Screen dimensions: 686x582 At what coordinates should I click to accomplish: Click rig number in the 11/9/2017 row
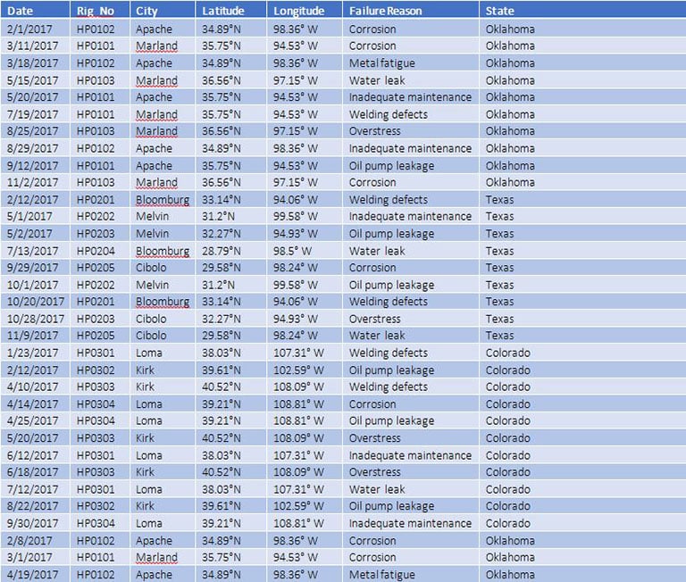pos(96,336)
